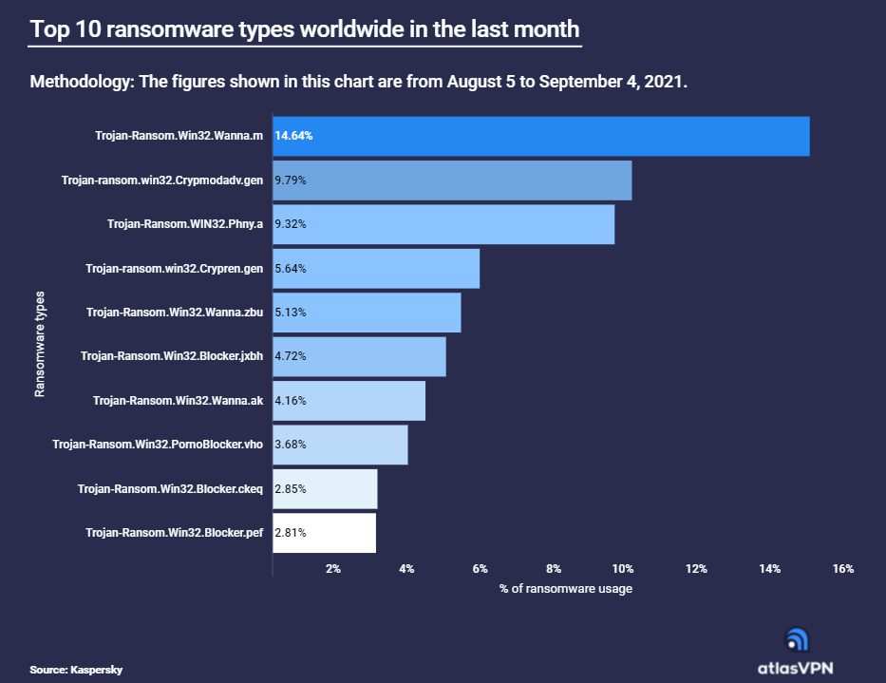Click the 16% axis tick label
This screenshot has height=683, width=886.
(842, 569)
